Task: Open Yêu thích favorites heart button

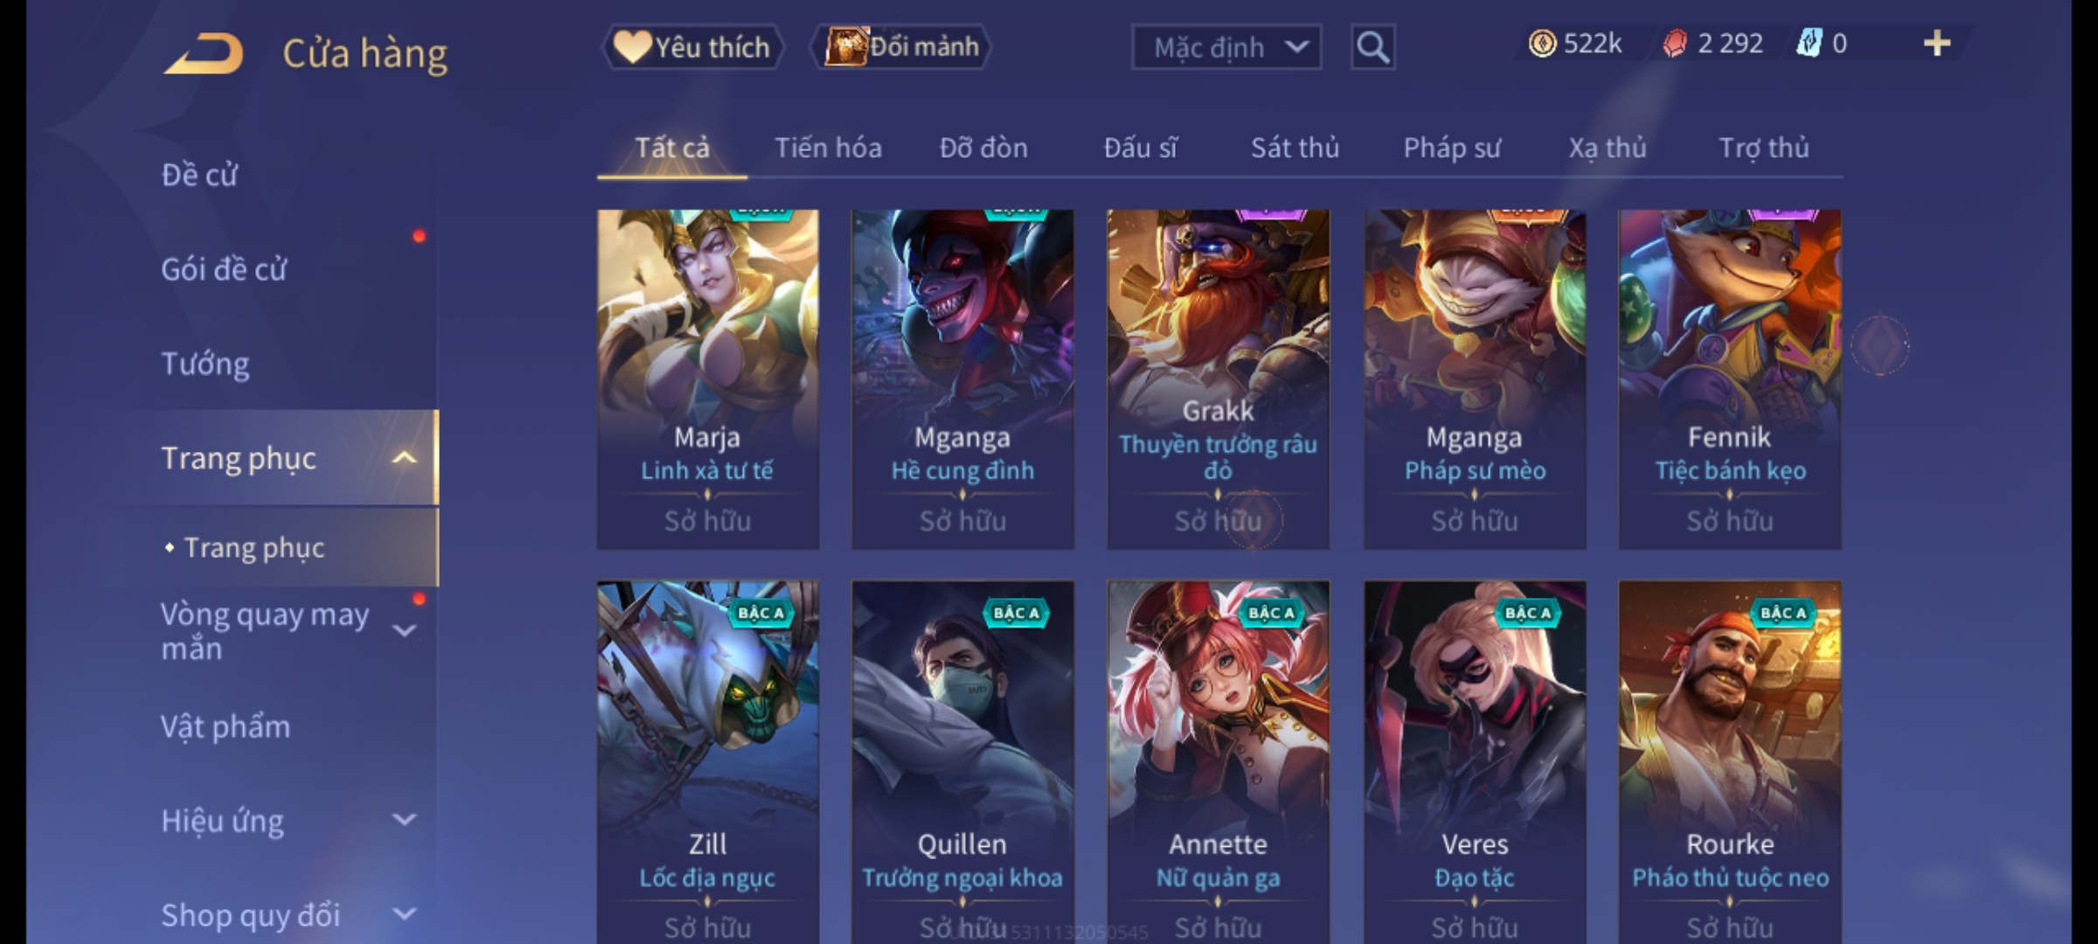Action: [692, 46]
